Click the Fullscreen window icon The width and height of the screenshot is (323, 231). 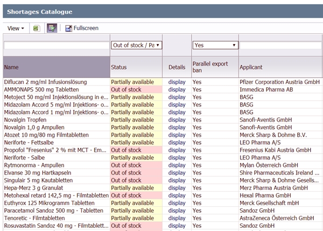(x=68, y=28)
